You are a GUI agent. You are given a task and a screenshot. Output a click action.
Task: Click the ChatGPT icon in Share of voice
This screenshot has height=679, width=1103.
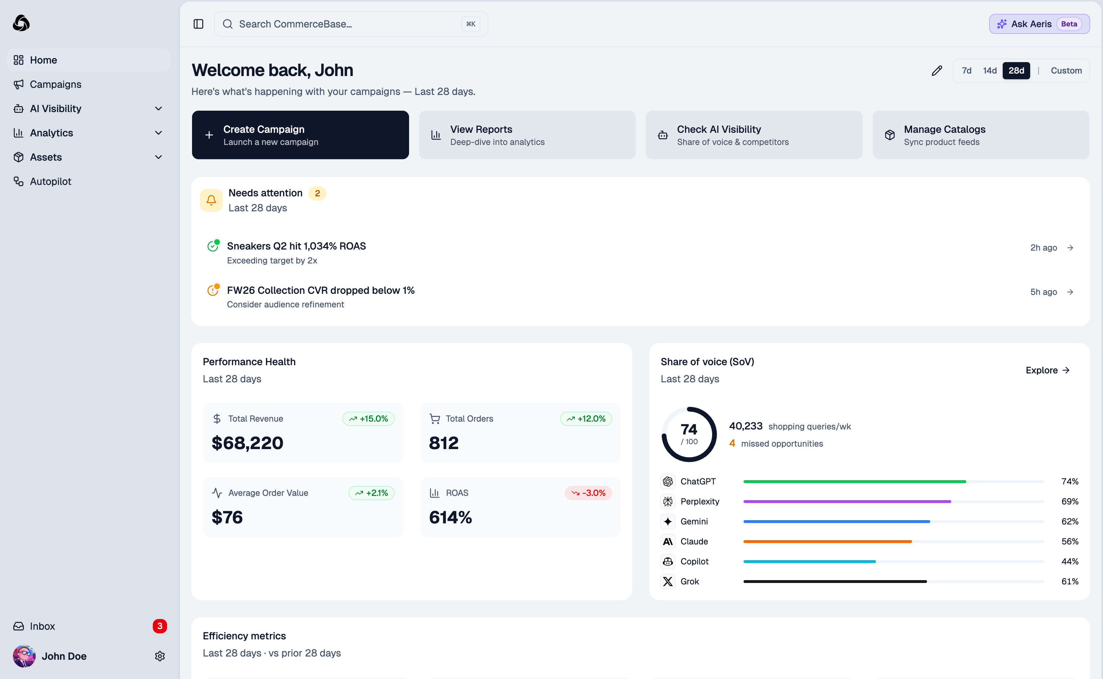668,481
